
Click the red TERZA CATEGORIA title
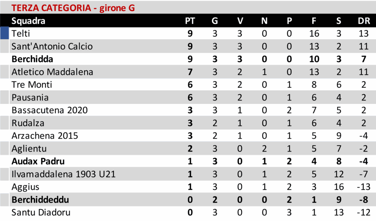[x=73, y=8]
